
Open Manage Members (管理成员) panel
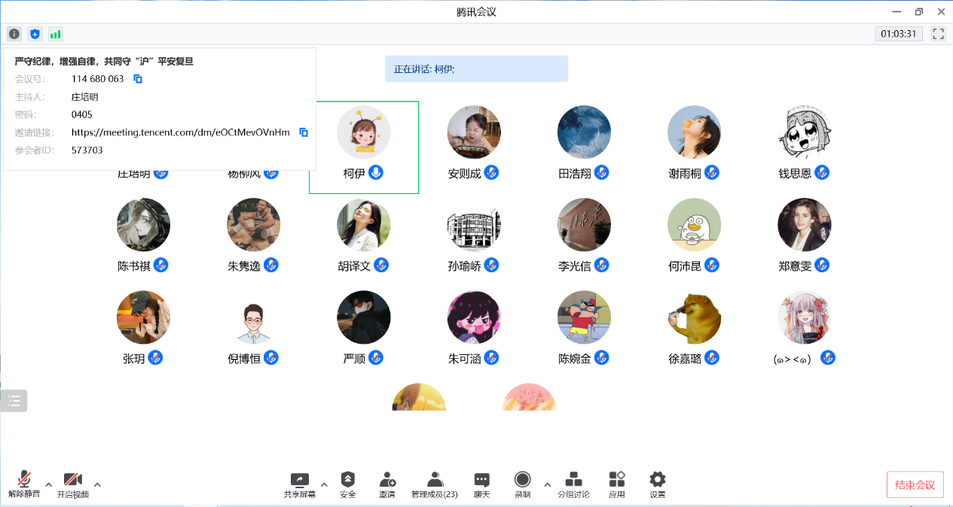click(434, 484)
